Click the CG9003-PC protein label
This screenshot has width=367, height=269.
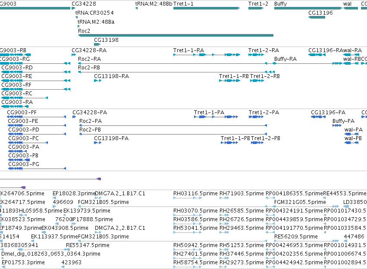pyautogui.click(x=23, y=138)
